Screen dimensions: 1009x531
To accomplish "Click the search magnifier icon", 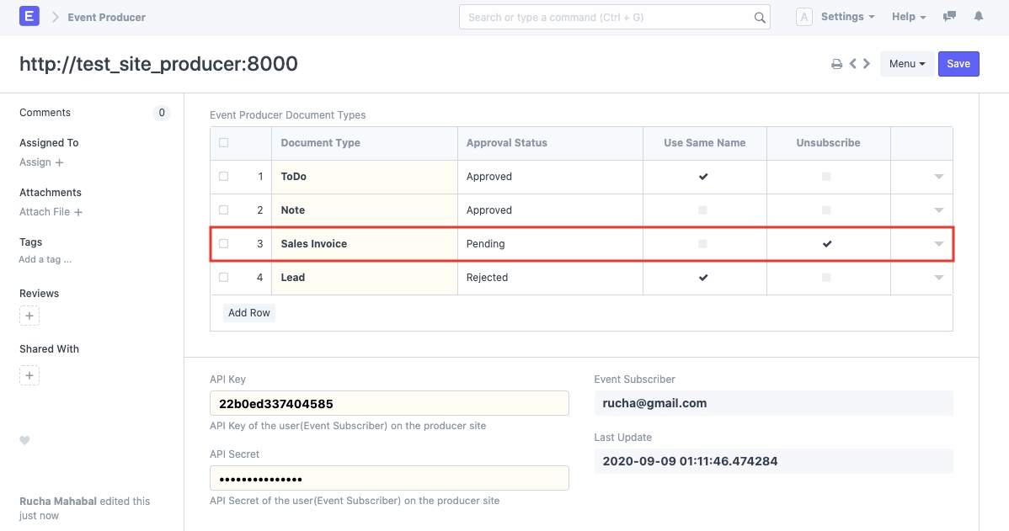I will (759, 18).
